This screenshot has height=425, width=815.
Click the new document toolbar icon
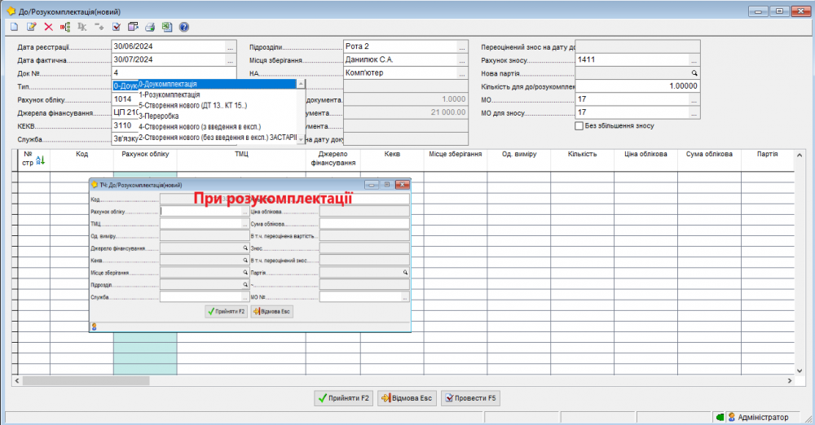pos(15,27)
